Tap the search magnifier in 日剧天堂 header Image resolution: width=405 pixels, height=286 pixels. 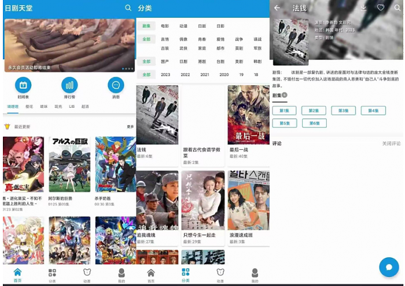128,7
